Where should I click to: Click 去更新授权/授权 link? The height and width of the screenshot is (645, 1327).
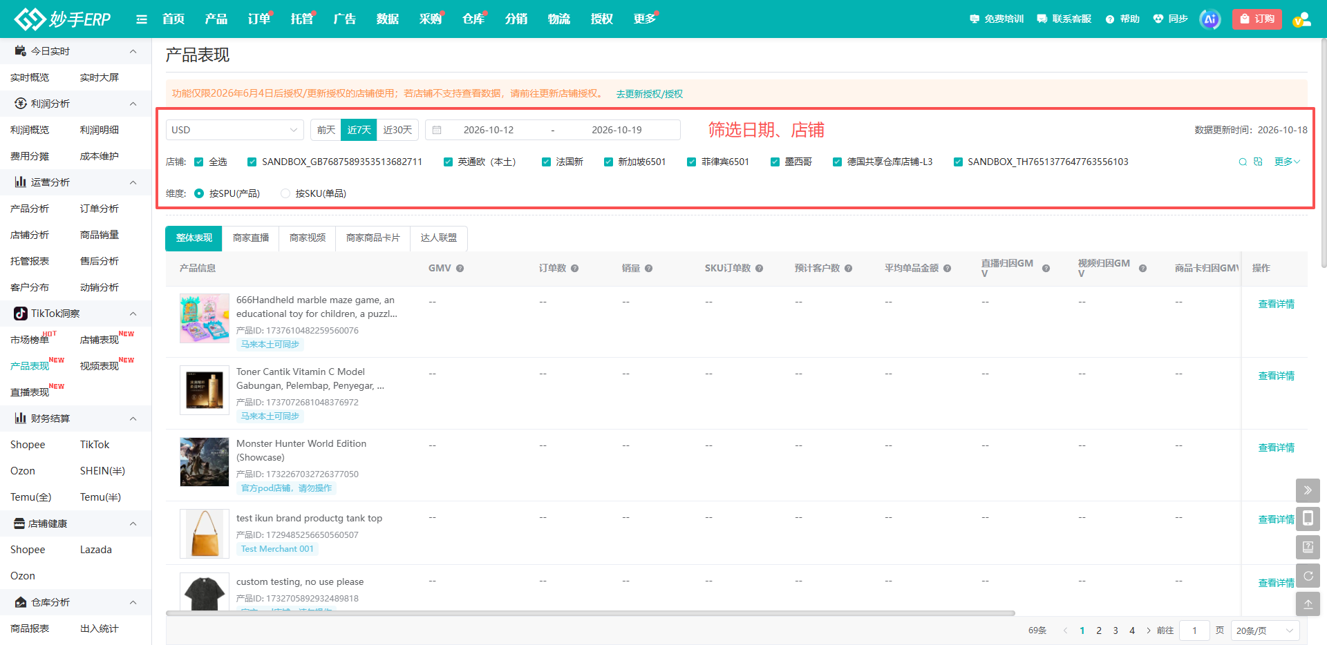(x=649, y=94)
